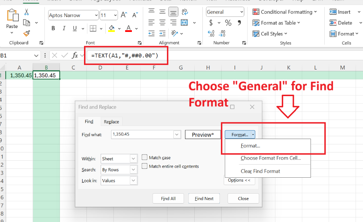Decrease font size with the smaller A

coord(135,15)
